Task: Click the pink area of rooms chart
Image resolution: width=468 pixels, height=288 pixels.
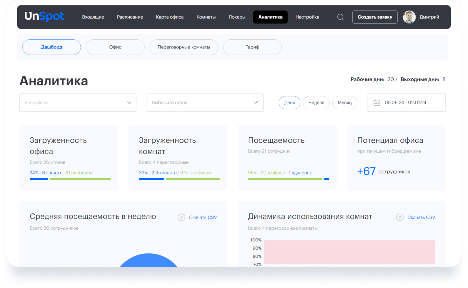Action: pyautogui.click(x=349, y=252)
